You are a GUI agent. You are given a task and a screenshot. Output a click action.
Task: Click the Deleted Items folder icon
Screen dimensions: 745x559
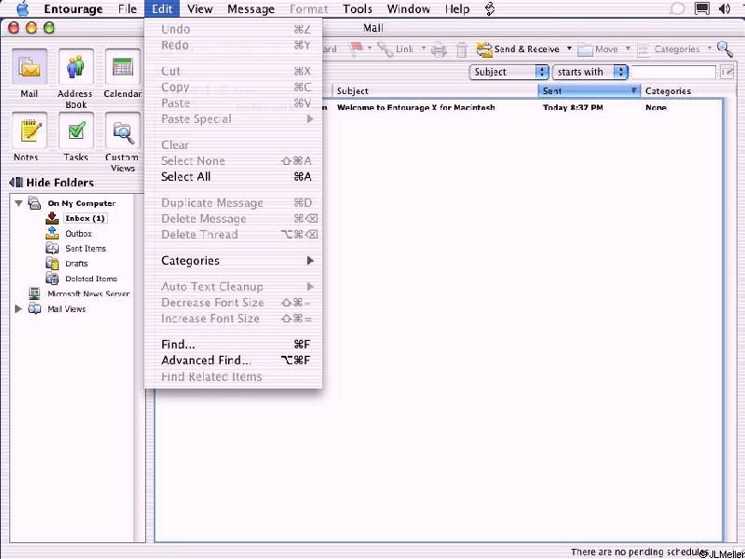click(x=52, y=278)
